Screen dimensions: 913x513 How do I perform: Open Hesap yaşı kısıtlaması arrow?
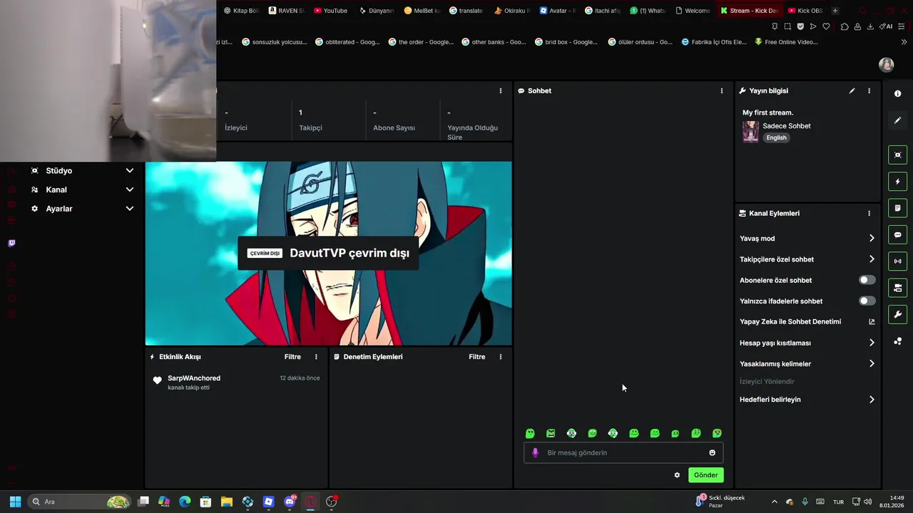pos(872,343)
